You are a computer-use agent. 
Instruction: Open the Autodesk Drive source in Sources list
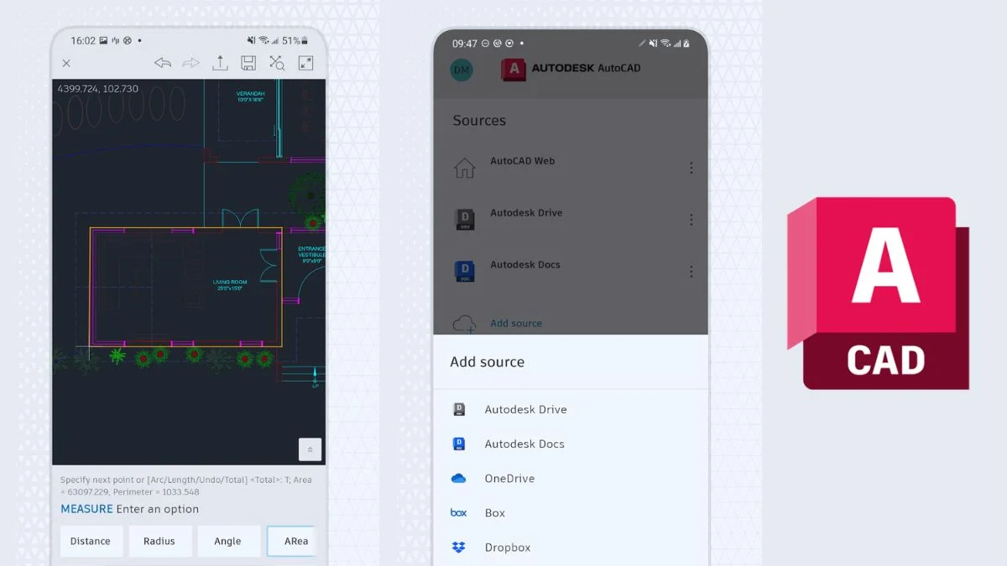(x=571, y=219)
